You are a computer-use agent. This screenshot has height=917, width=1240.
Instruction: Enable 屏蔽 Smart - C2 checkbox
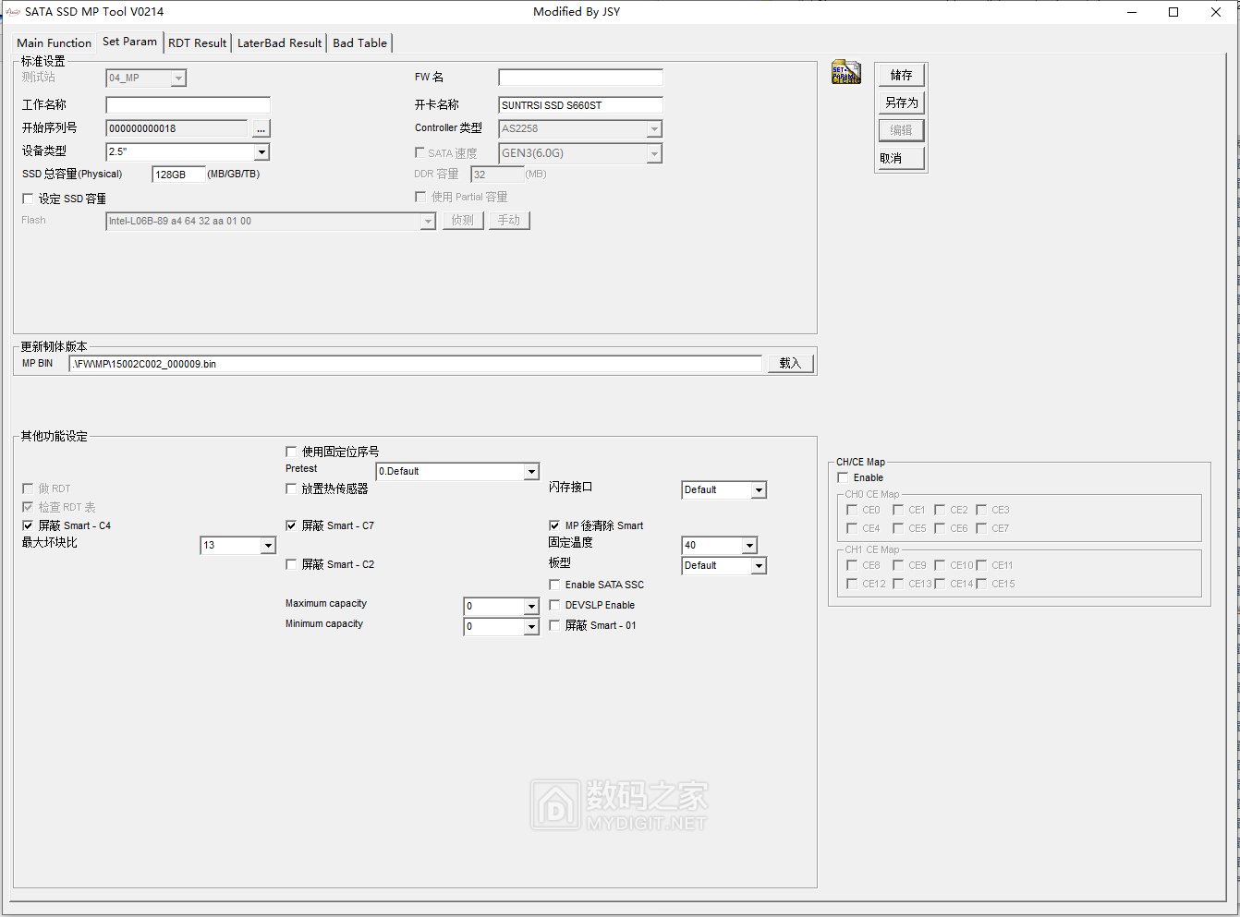(x=291, y=564)
